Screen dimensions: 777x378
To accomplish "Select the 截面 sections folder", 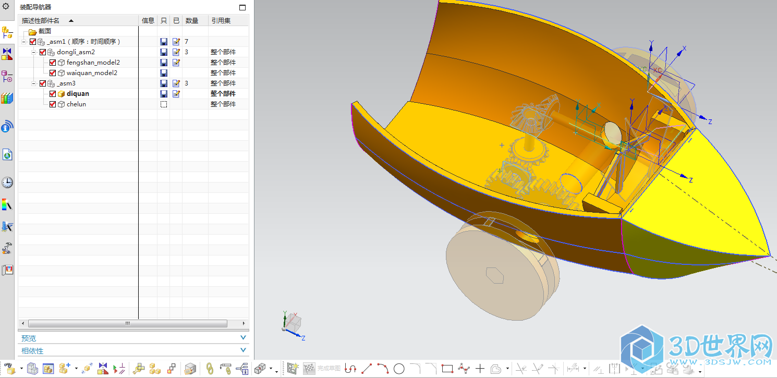I will (x=45, y=31).
